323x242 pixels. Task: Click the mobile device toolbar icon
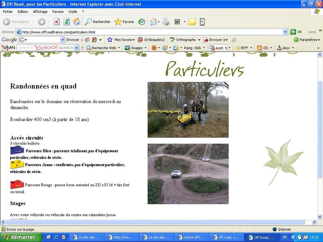202,22
